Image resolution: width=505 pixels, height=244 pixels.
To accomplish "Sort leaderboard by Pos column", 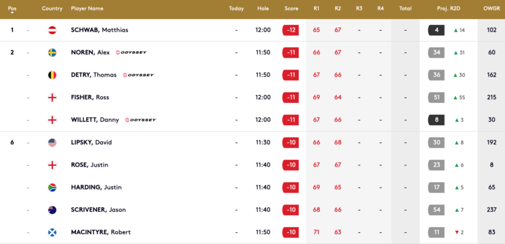I will [12, 10].
